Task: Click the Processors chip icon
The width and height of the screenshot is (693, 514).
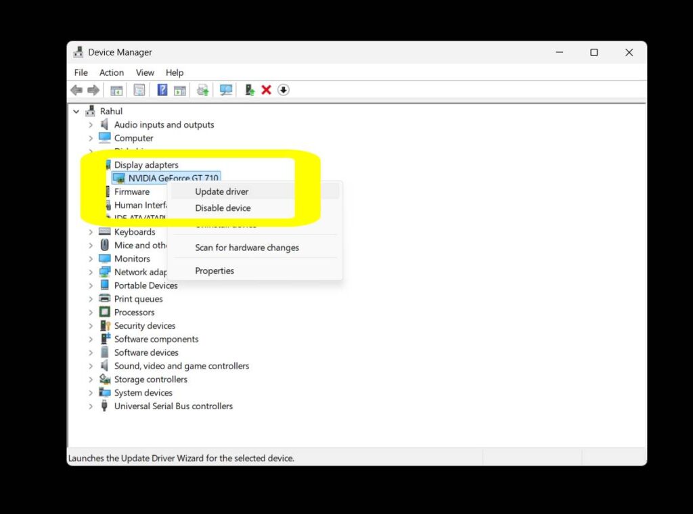Action: pyautogui.click(x=105, y=312)
